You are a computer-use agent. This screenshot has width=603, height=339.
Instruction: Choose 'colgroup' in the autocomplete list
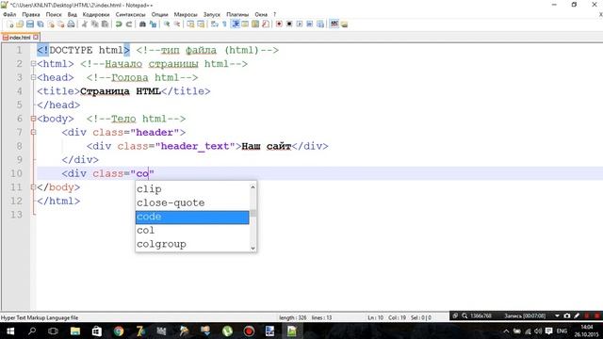click(x=192, y=245)
